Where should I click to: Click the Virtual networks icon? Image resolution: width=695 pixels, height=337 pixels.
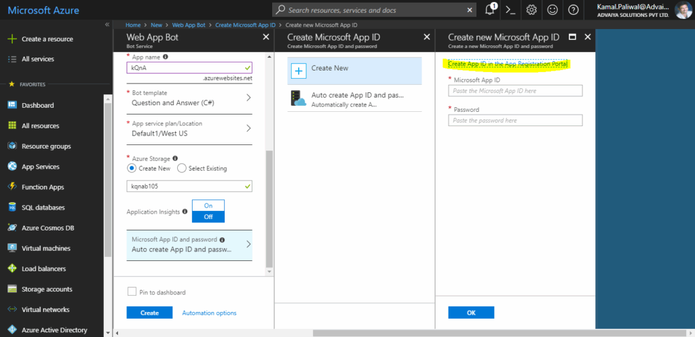point(12,310)
